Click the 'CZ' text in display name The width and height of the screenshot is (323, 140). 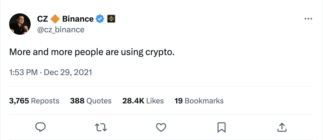(x=42, y=19)
